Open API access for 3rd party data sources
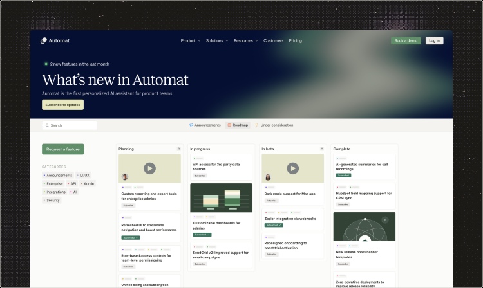The image size is (483, 288). tap(216, 166)
